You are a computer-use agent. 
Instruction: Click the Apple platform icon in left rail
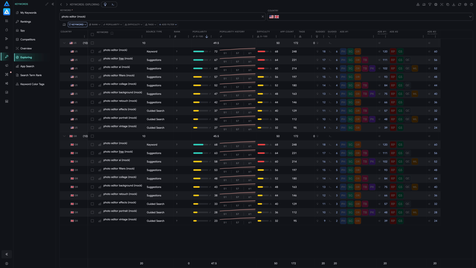(x=7, y=30)
